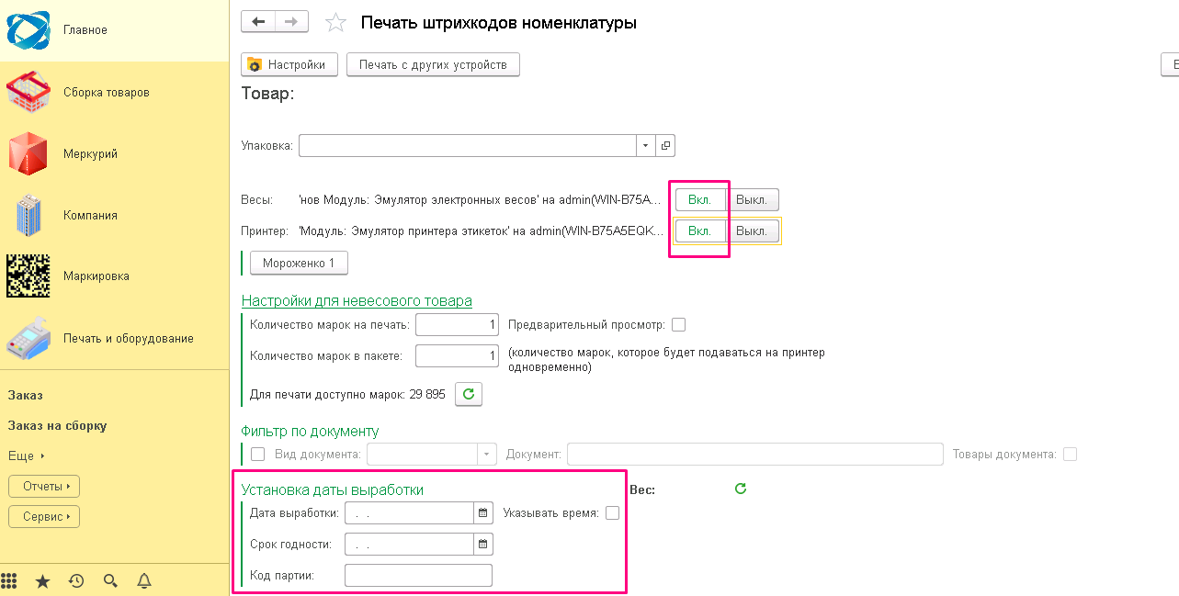The image size is (1179, 596).
Task: Focus the Дата выработки date field
Action: coord(409,513)
